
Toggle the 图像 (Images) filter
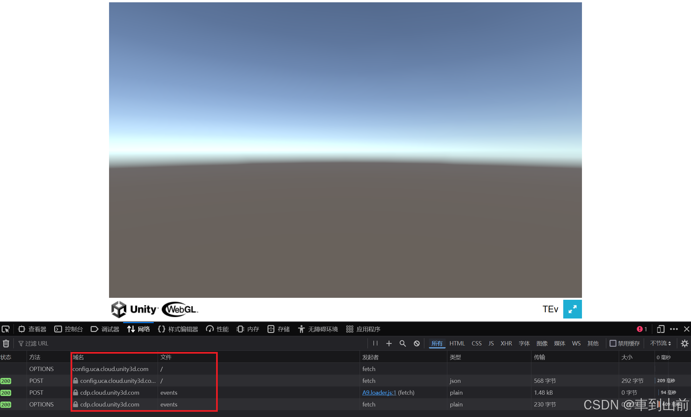point(542,343)
